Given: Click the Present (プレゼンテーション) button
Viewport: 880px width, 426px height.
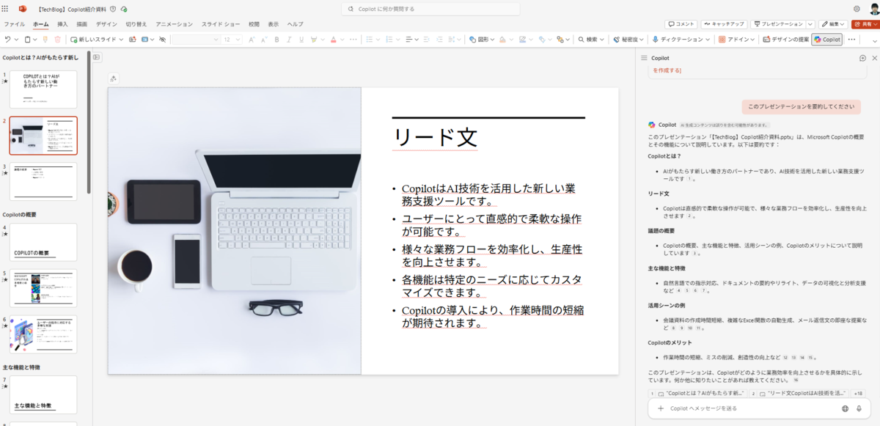Looking at the screenshot, I should point(778,24).
